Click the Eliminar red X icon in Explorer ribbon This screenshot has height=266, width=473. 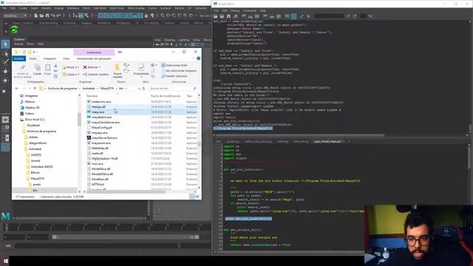click(85, 67)
